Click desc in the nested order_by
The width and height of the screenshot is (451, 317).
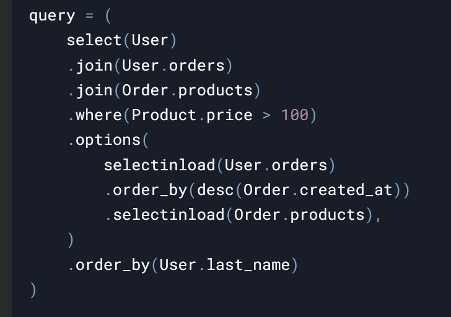(x=216, y=190)
